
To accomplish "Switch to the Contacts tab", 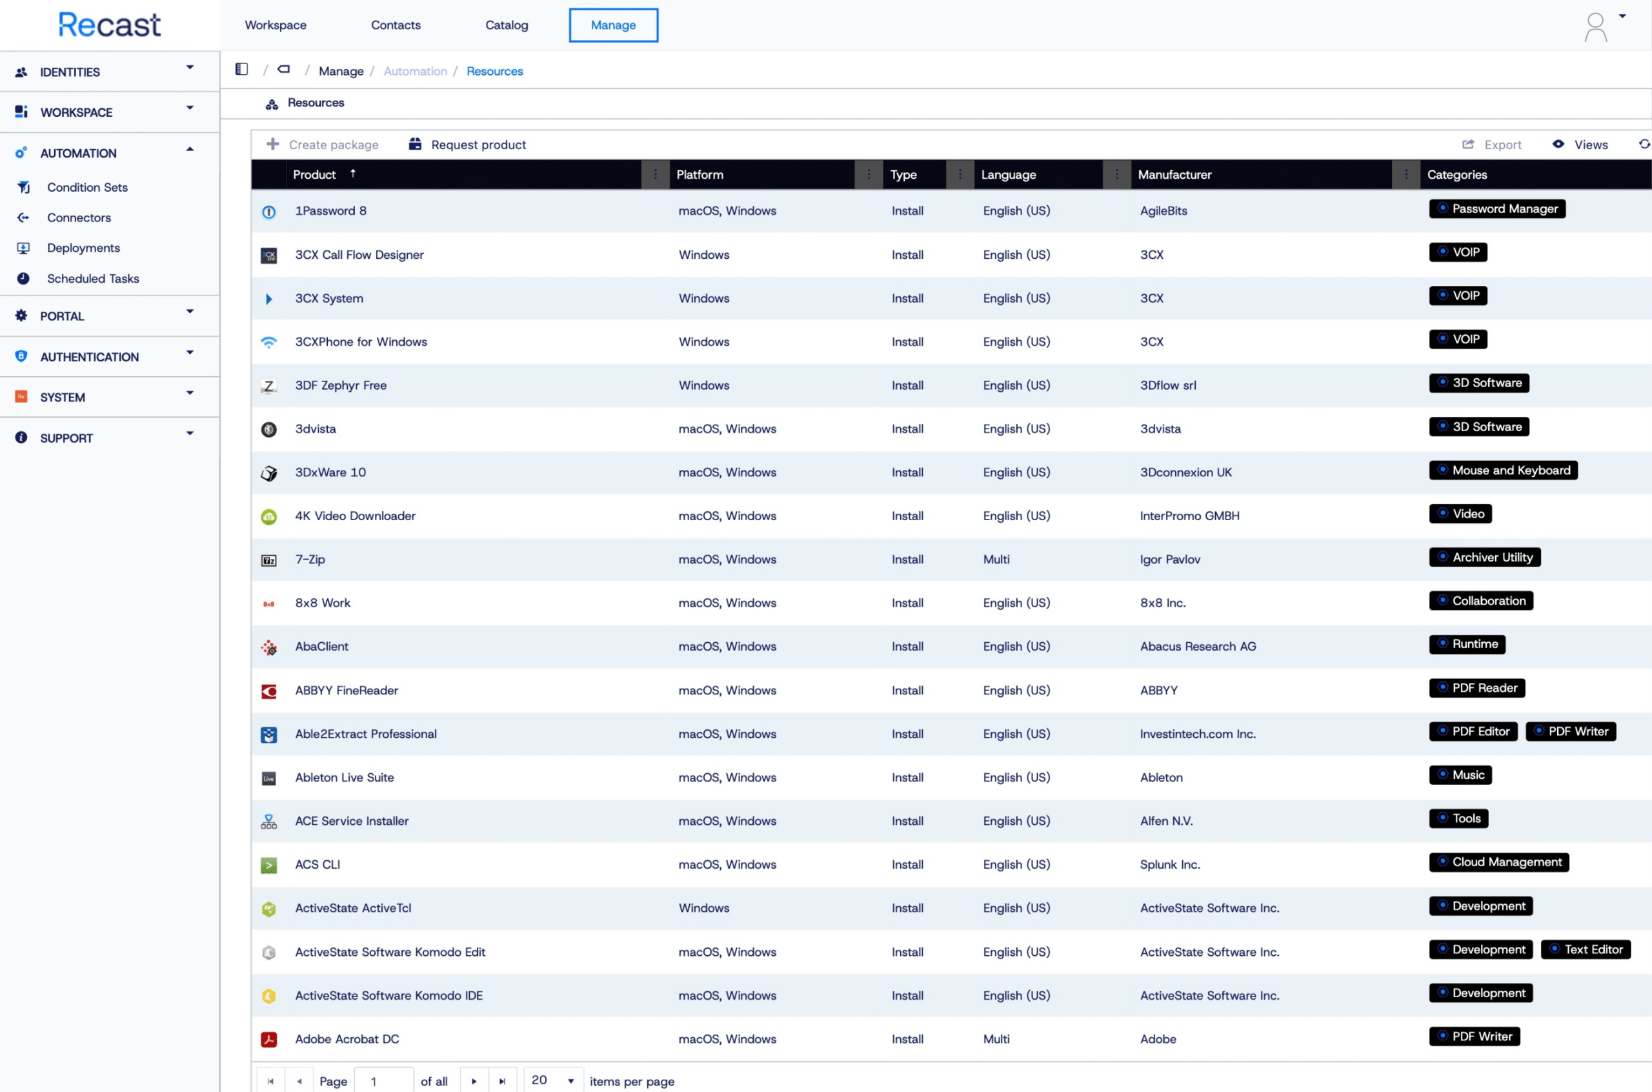I will [396, 25].
